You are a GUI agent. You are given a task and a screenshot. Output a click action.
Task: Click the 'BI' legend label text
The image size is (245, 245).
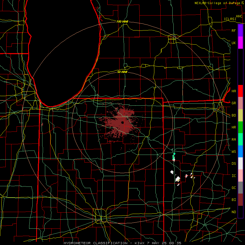tap(234, 200)
